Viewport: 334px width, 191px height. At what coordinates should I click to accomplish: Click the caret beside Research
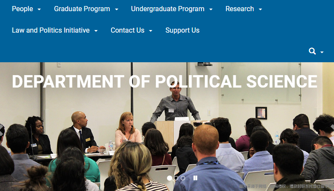pyautogui.click(x=260, y=9)
